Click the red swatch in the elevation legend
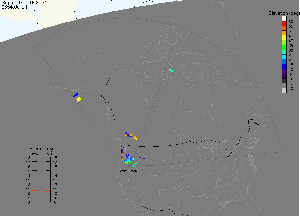 [284, 23]
